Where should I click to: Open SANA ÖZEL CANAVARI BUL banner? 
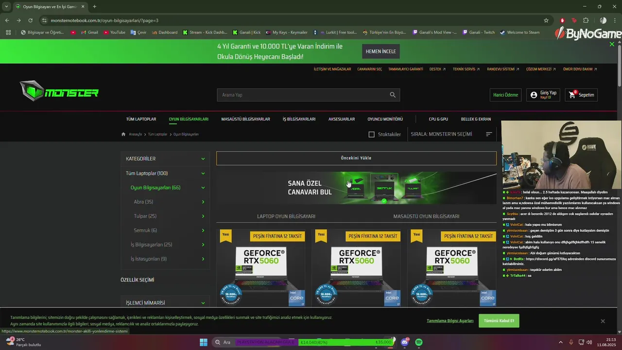tap(356, 188)
